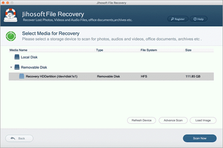Open the Help button
The image size is (223, 148).
(x=198, y=19)
